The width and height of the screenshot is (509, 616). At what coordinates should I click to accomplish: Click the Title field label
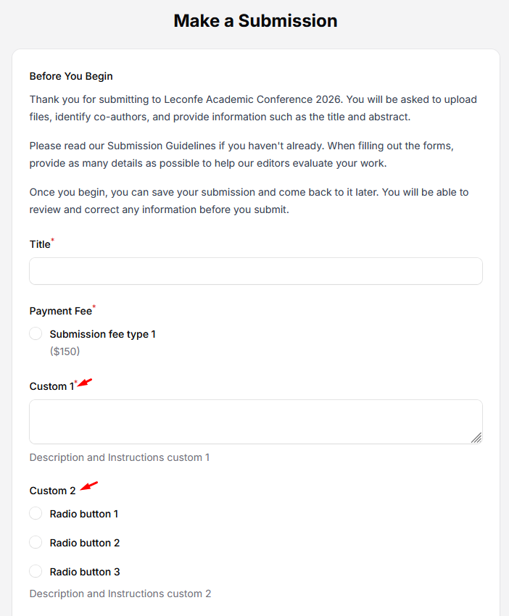(40, 244)
